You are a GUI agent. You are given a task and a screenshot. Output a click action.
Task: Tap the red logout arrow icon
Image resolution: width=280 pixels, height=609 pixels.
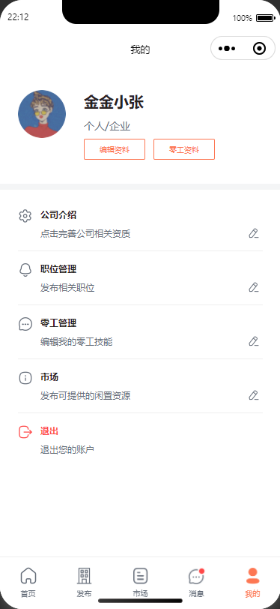point(25,431)
